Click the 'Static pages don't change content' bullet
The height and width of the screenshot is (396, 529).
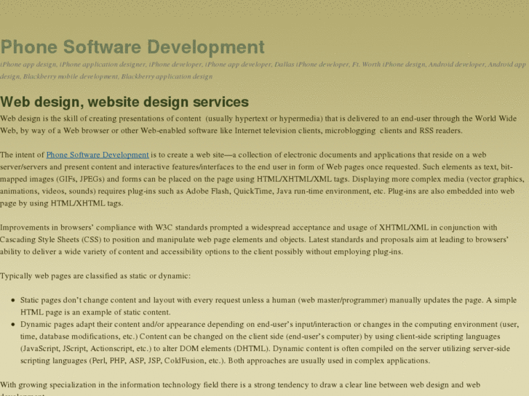(x=269, y=306)
